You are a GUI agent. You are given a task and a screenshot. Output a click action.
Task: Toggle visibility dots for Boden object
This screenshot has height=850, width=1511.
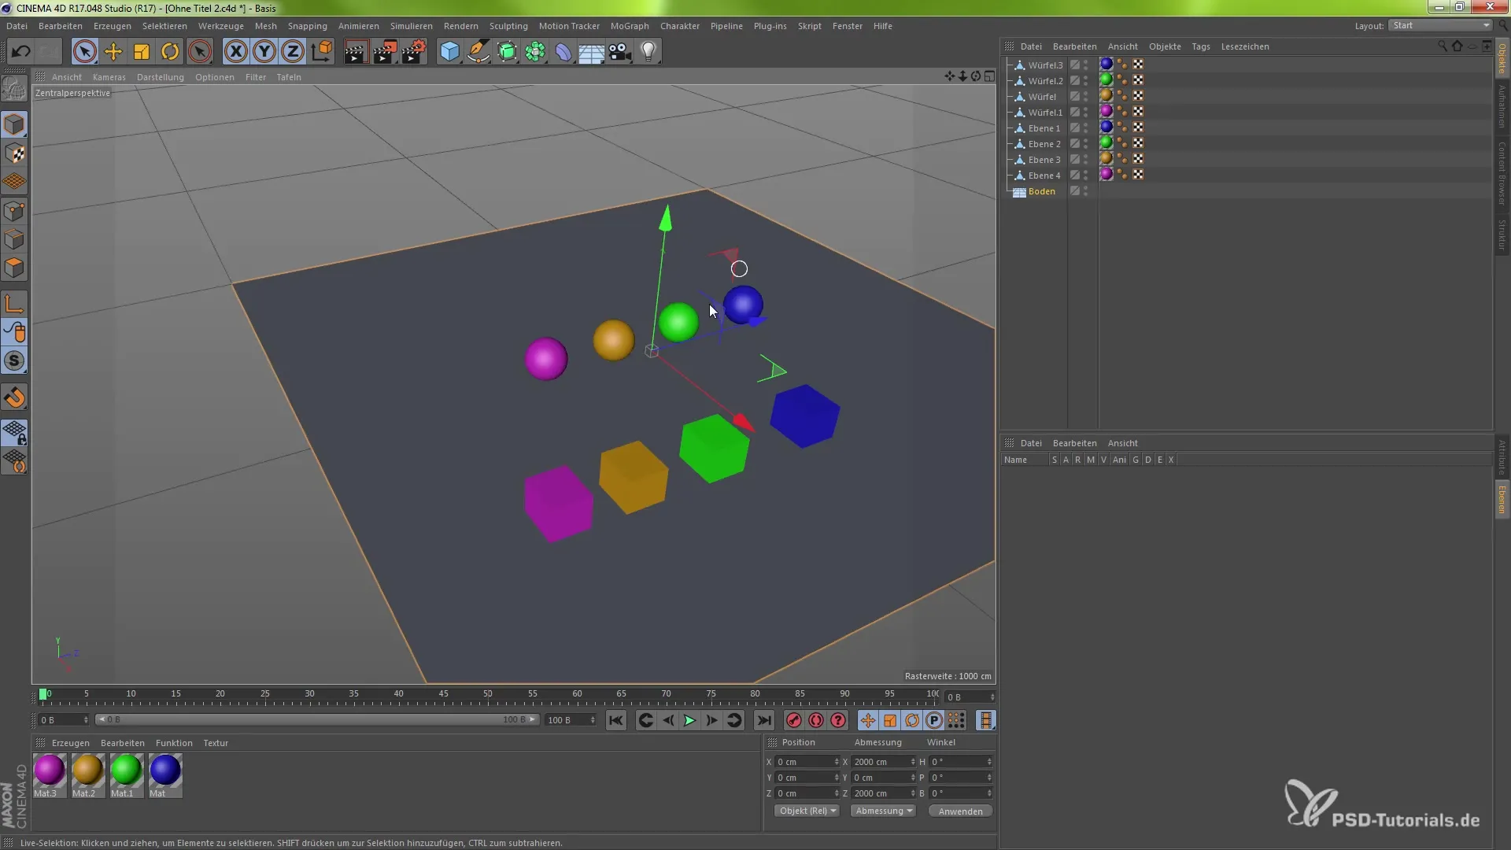(x=1086, y=191)
